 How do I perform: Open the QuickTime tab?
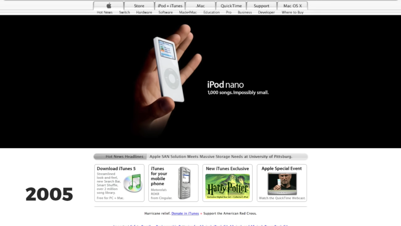click(x=231, y=6)
